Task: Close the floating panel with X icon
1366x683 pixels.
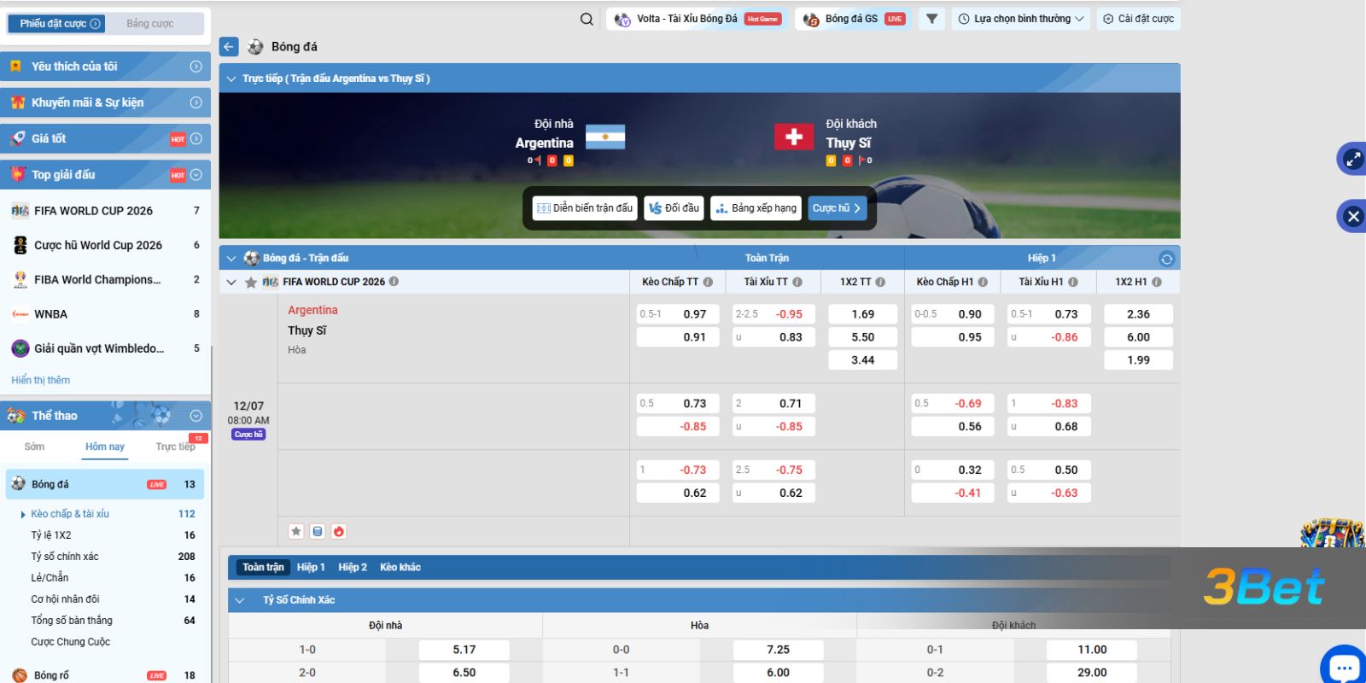Action: [x=1352, y=216]
